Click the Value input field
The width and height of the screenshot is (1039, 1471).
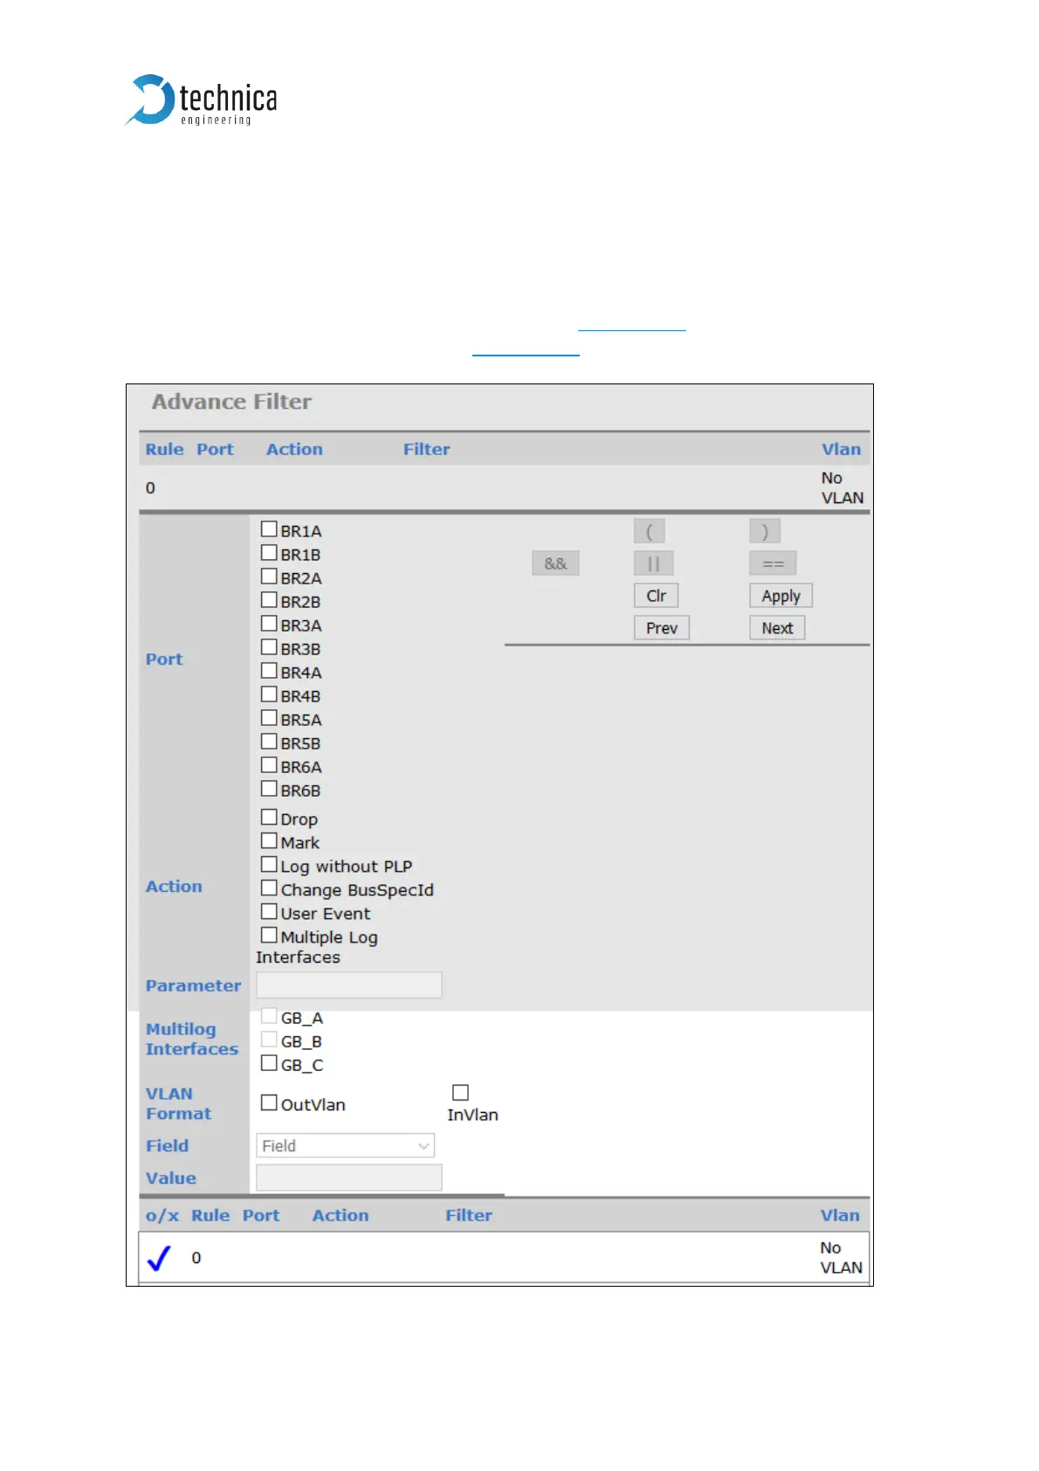click(x=348, y=1177)
